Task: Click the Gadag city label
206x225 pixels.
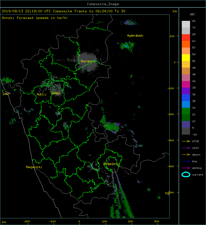Action: [55, 93]
